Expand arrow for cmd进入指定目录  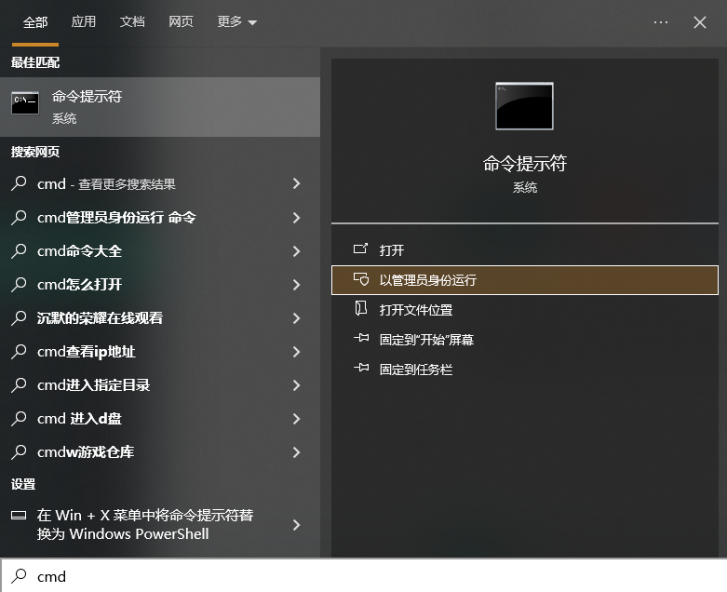point(297,385)
